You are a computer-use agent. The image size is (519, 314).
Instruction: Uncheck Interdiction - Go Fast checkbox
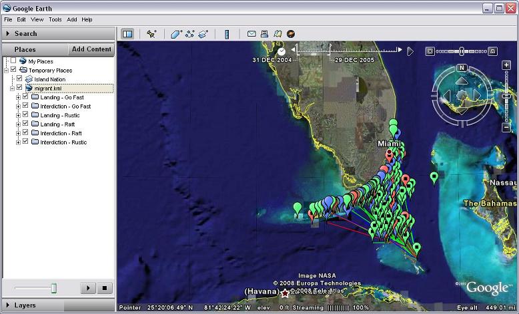point(25,105)
